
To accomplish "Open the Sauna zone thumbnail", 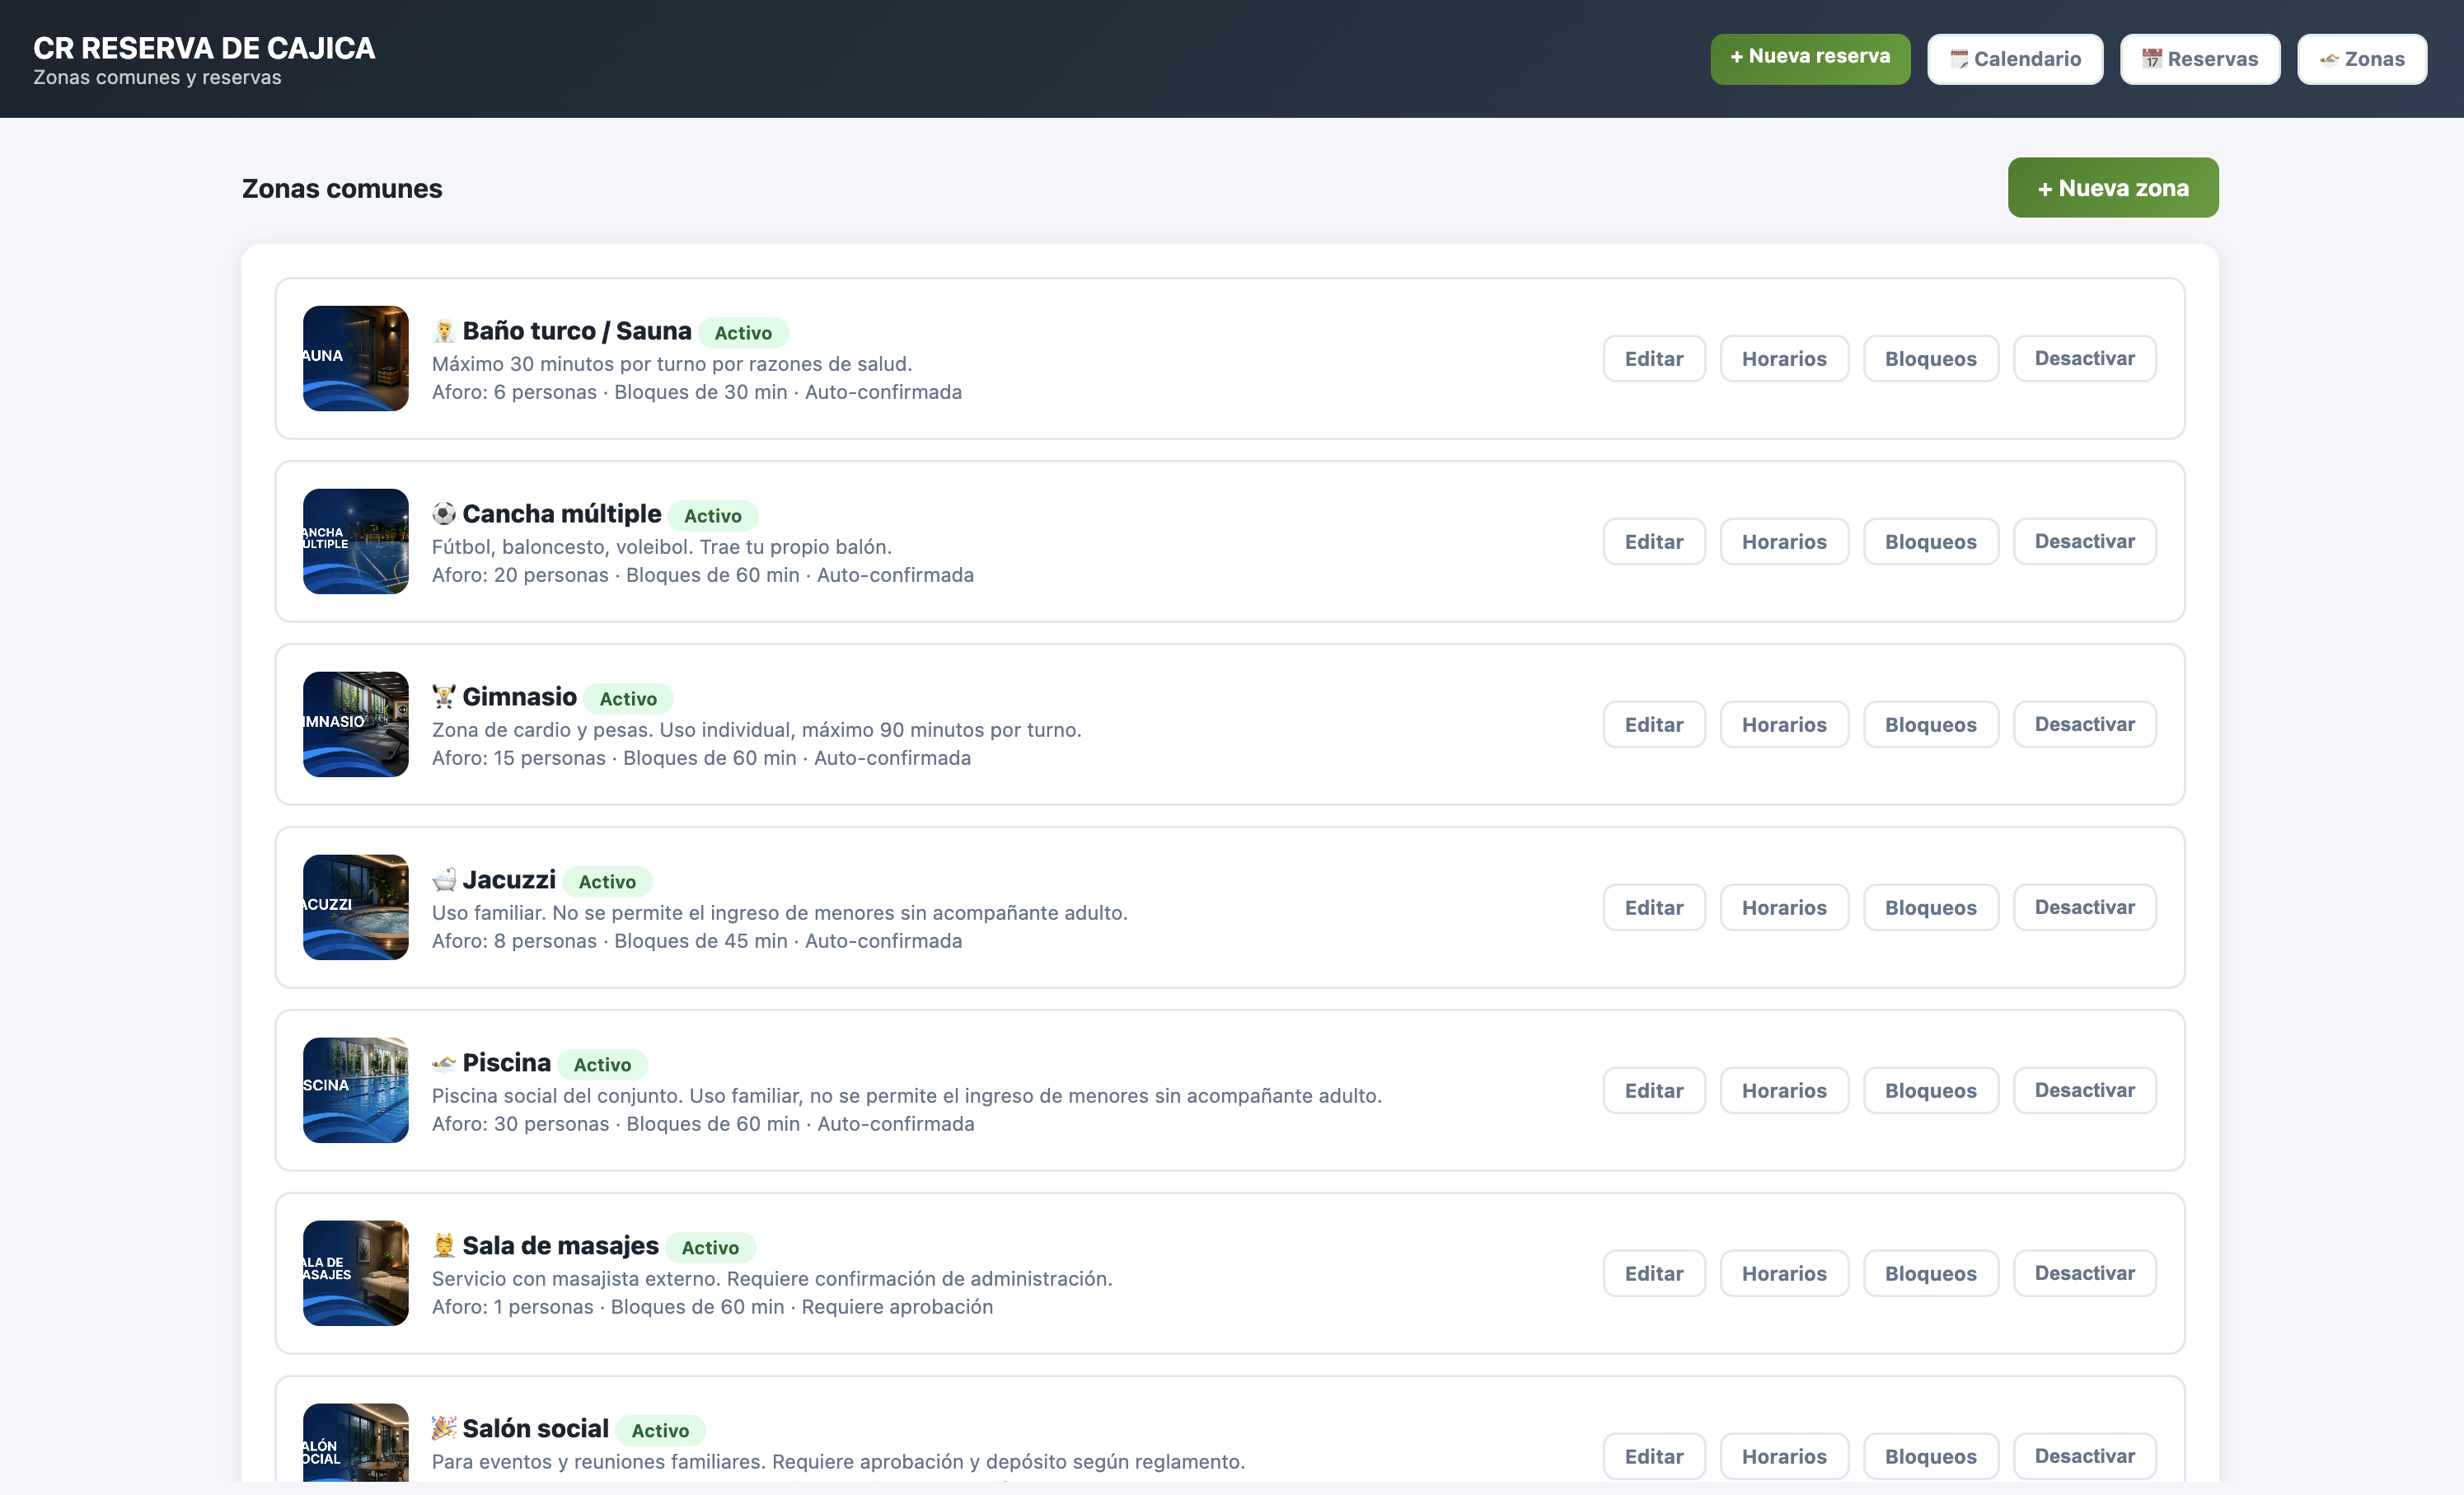I will pyautogui.click(x=356, y=358).
